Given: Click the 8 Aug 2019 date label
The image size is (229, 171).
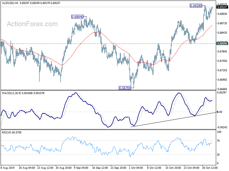Looking at the screenshot, I should (8, 168).
